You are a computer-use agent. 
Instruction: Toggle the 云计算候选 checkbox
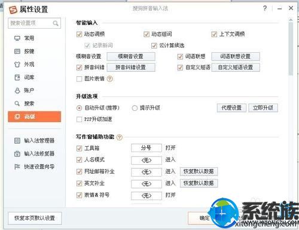(x=154, y=46)
